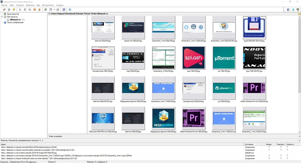301x163 pixels.
Task: Open Twitter share icon in toolbar
Action: (293, 10)
